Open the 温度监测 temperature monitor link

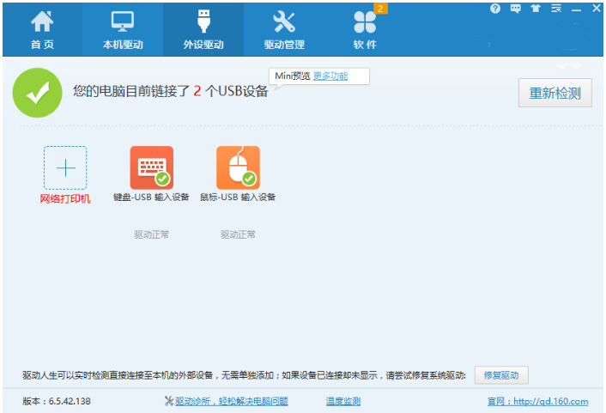pos(343,401)
